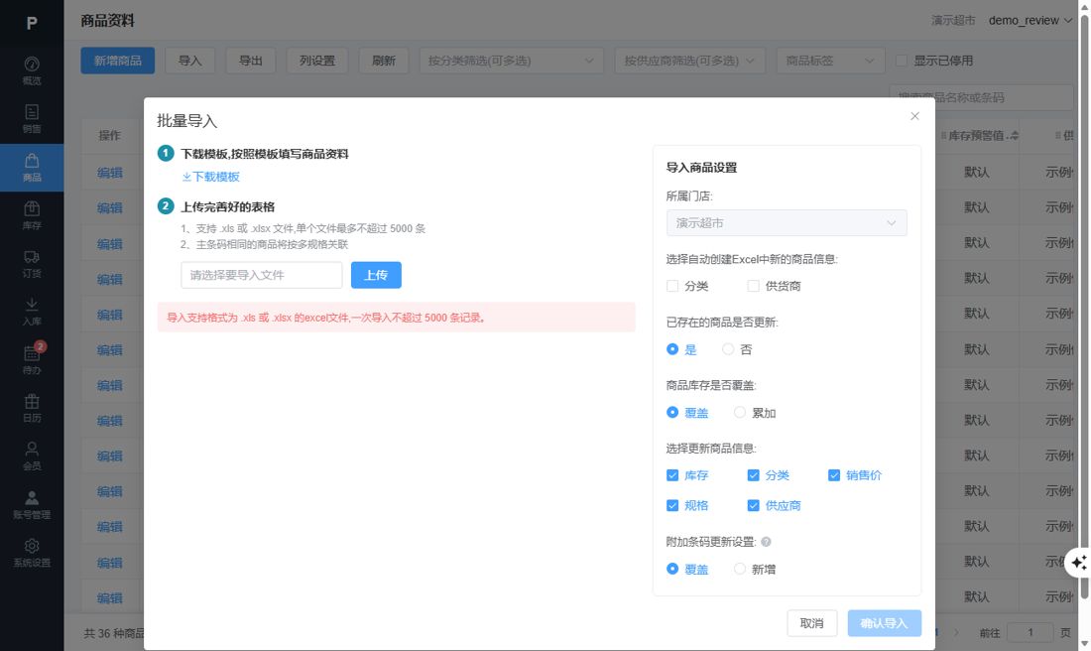Click the 刷新 button
Image resolution: width=1091 pixels, height=651 pixels.
tap(384, 61)
